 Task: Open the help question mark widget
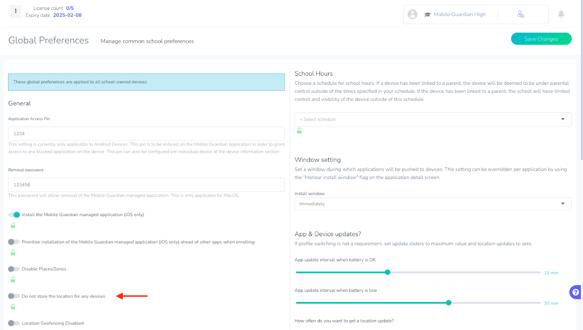tap(576, 292)
